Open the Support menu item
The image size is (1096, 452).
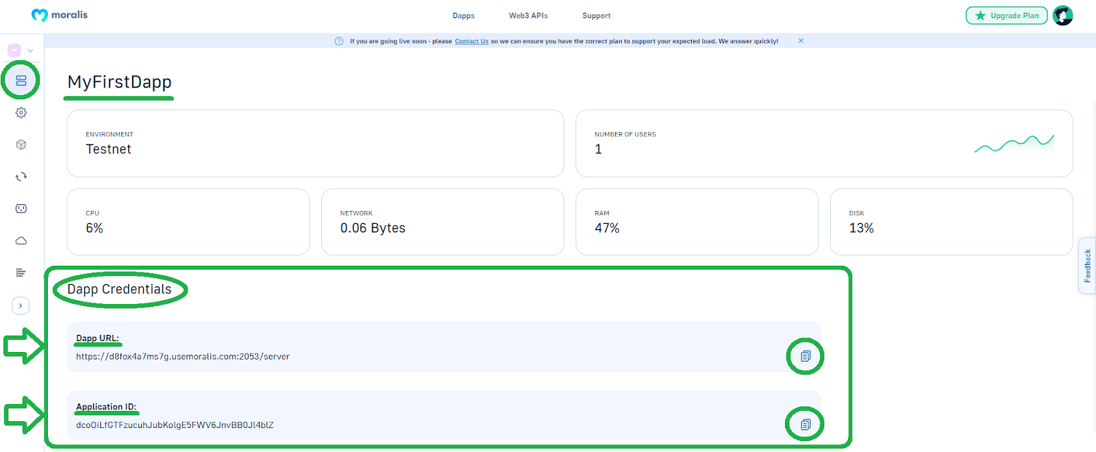(x=597, y=16)
